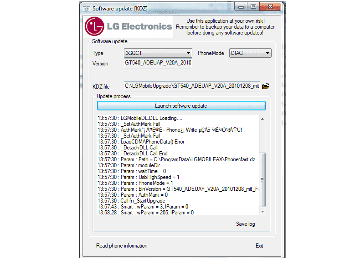This screenshot has width=350, height=258.
Task: Maximize the Software update window
Action: click(253, 7)
